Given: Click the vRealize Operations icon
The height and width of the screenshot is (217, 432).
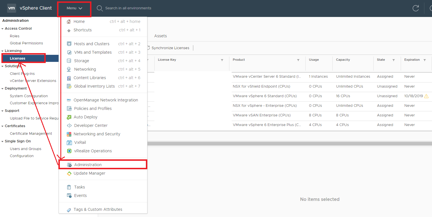Looking at the screenshot, I should [69, 151].
